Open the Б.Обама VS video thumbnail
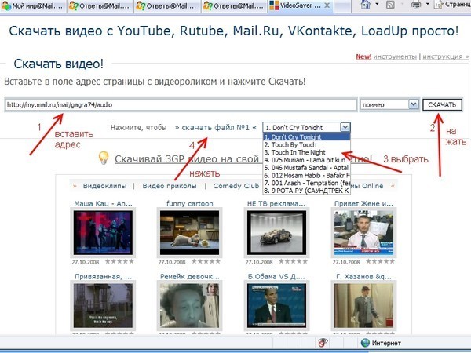Viewport: 471px width, 353px height. point(276,305)
